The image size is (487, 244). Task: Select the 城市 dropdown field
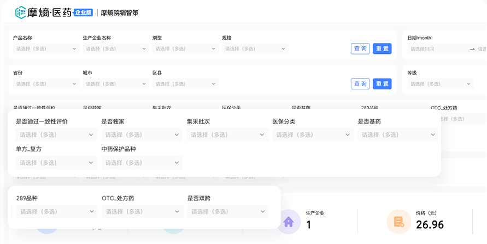[115, 84]
